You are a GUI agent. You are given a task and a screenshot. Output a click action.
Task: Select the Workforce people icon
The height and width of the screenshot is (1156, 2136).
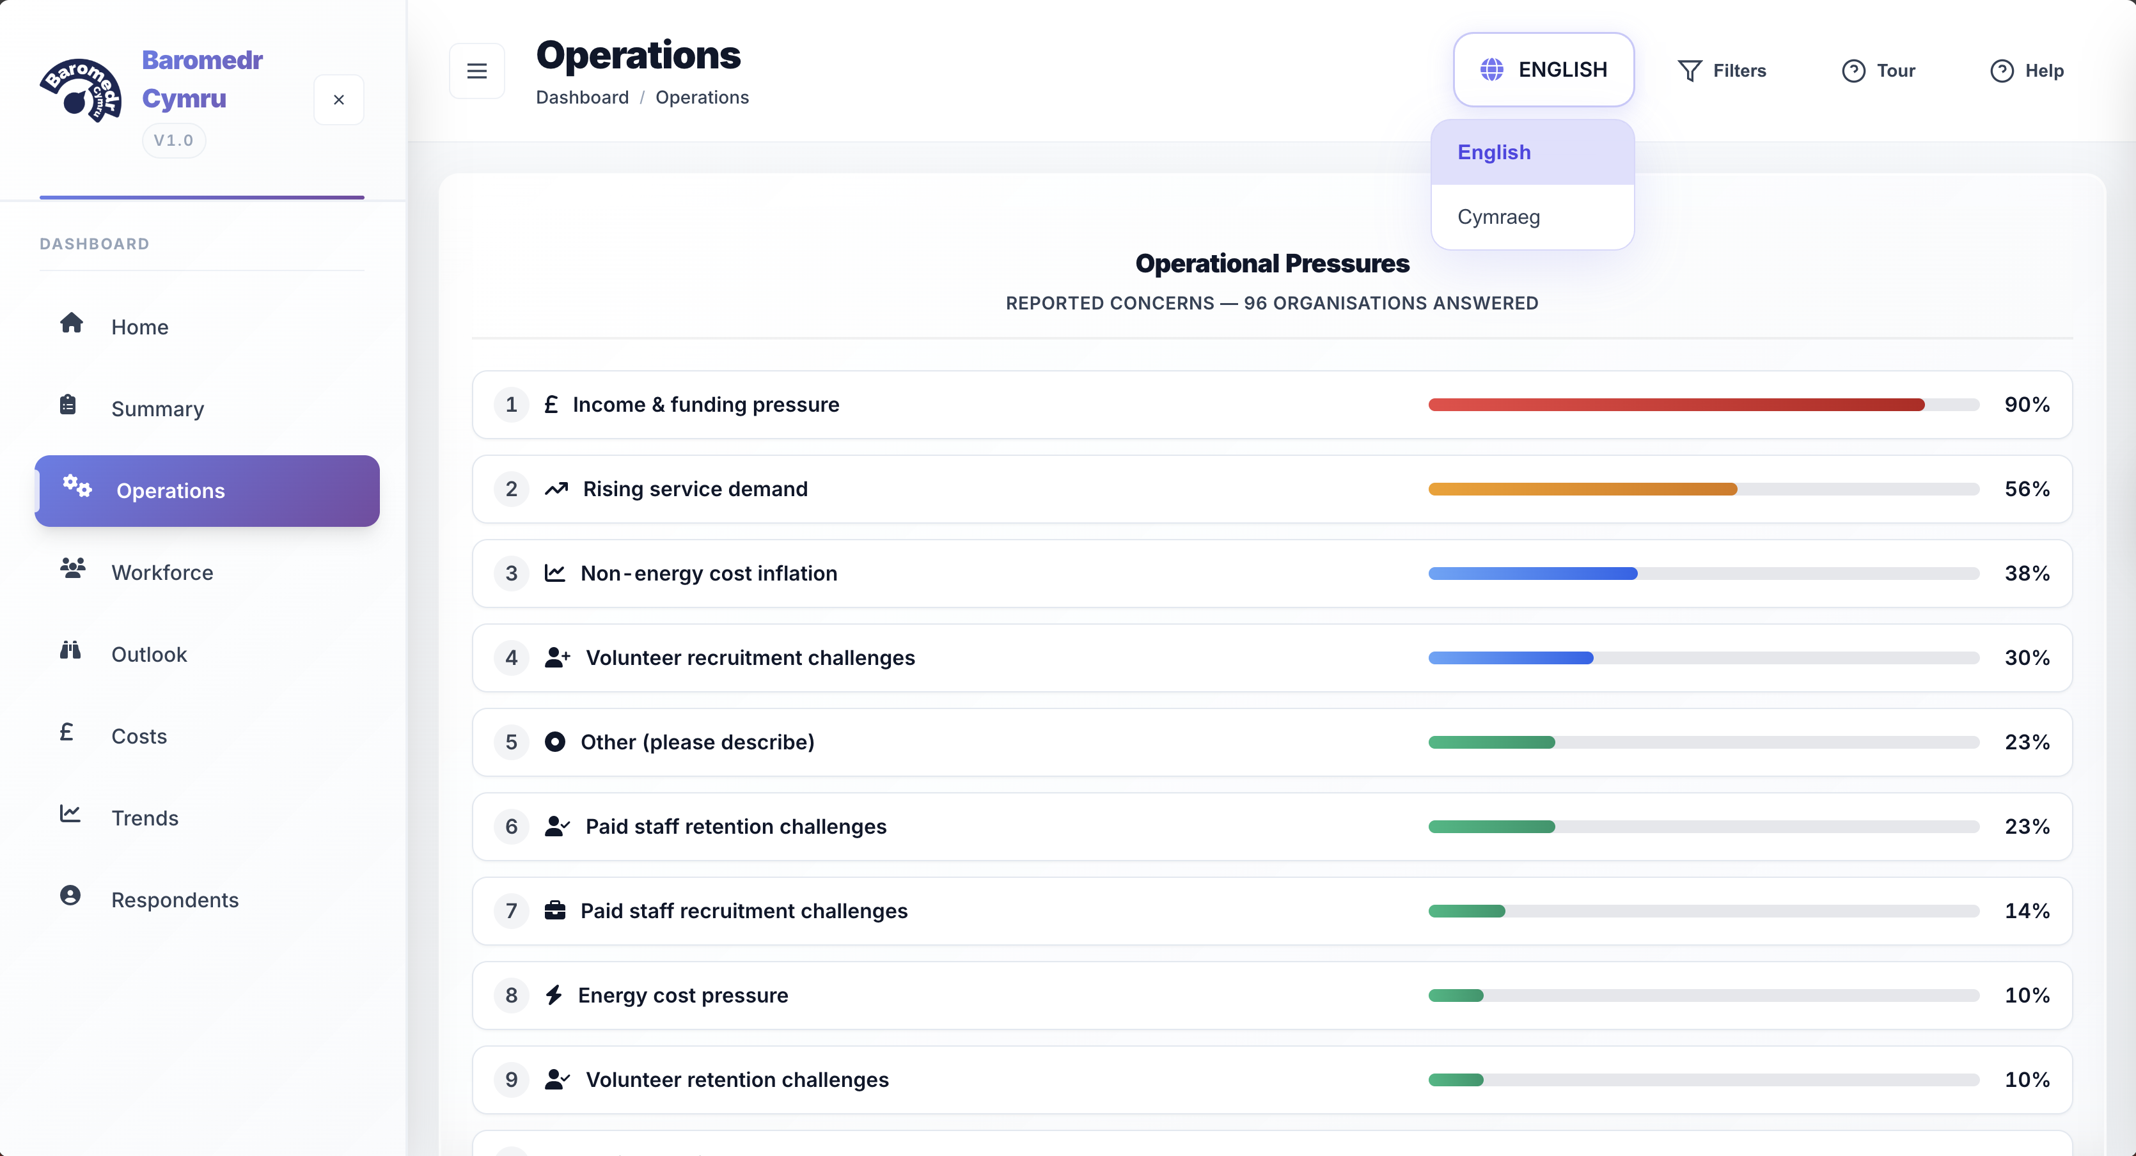click(72, 569)
